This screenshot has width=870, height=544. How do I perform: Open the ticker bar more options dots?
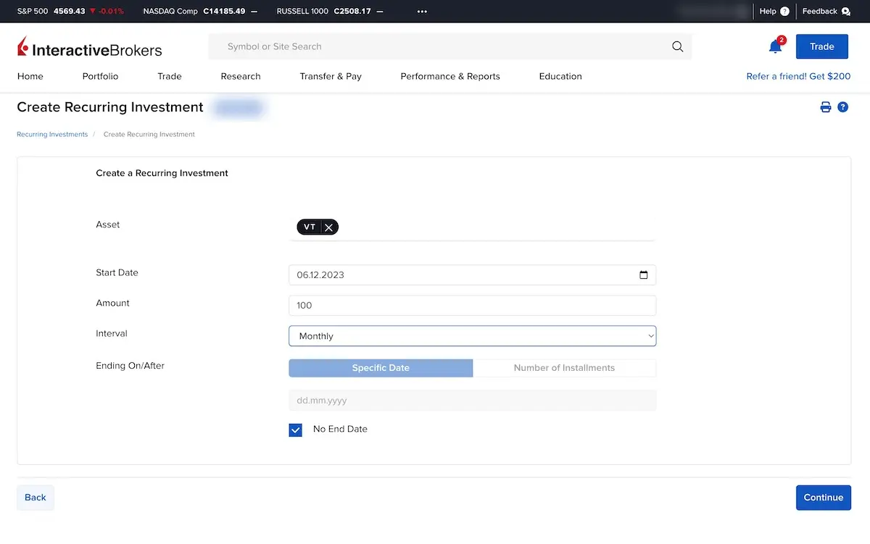tap(423, 12)
